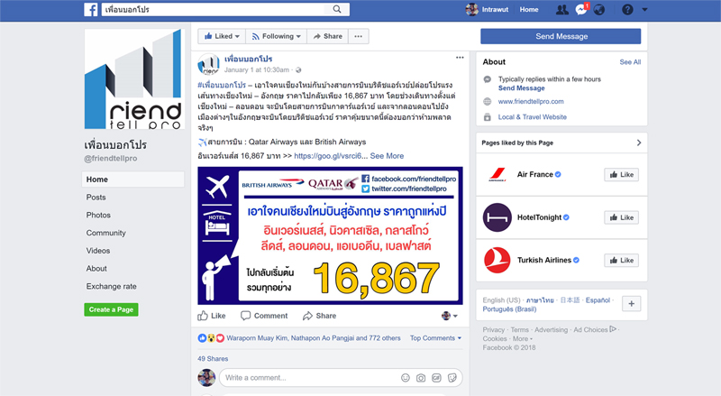Open the friend requests icon
This screenshot has height=396, width=721.
point(561,10)
